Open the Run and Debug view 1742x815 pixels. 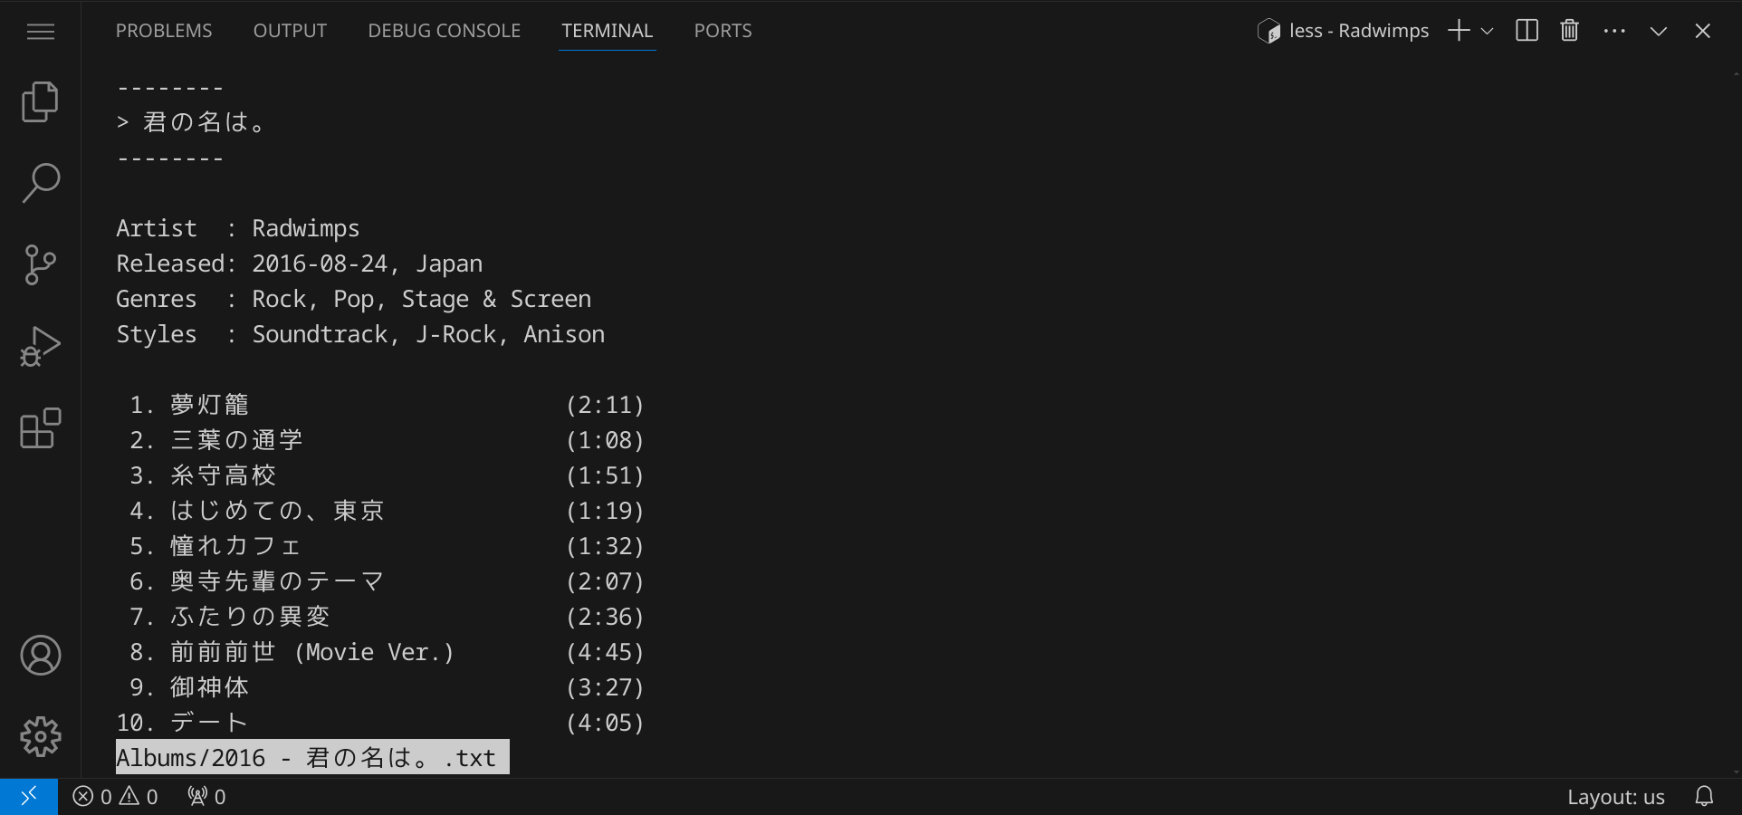[x=40, y=346]
